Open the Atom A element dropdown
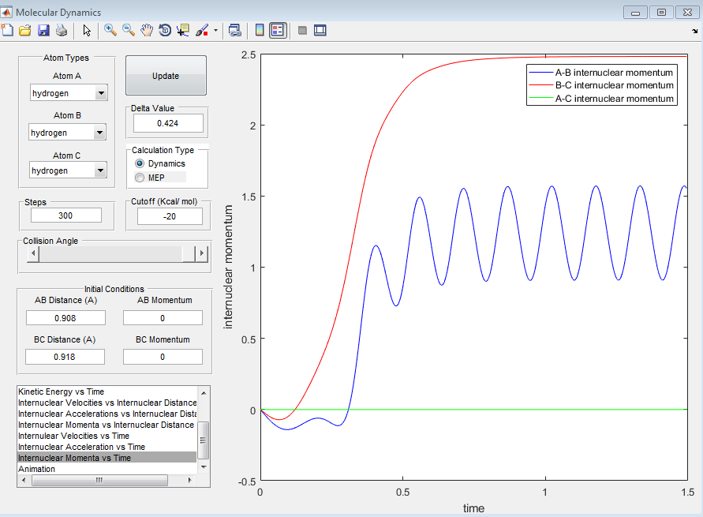The width and height of the screenshot is (703, 517). pyautogui.click(x=100, y=93)
